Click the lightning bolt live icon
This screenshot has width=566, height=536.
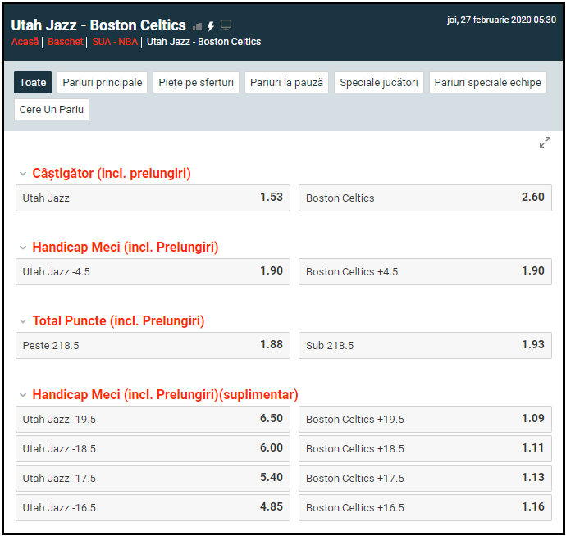tap(211, 26)
